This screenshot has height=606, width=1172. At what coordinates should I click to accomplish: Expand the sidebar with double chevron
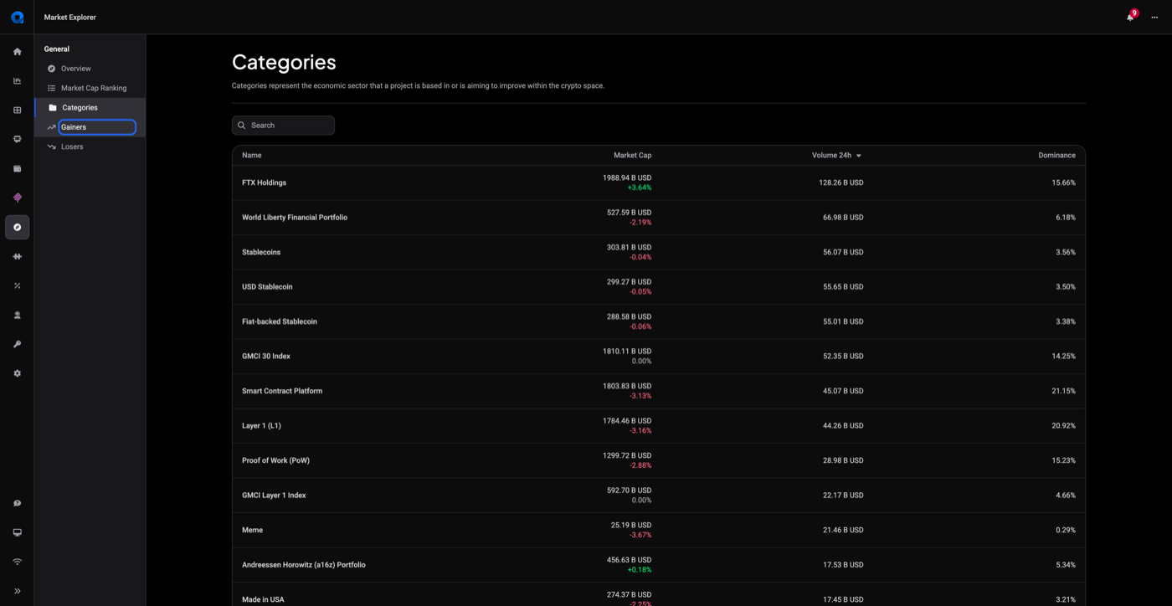click(x=17, y=592)
